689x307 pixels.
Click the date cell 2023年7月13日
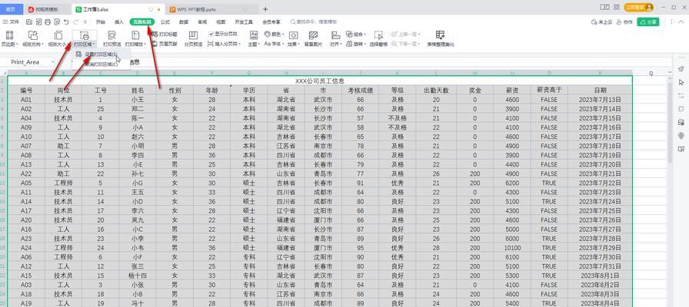[x=600, y=100]
